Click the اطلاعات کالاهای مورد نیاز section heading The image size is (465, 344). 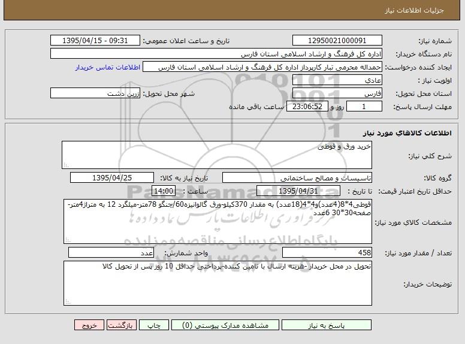pos(407,133)
